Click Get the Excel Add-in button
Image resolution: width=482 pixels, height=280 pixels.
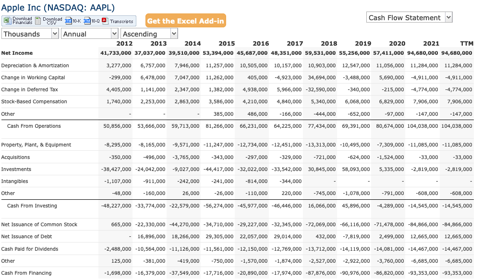pos(186,21)
